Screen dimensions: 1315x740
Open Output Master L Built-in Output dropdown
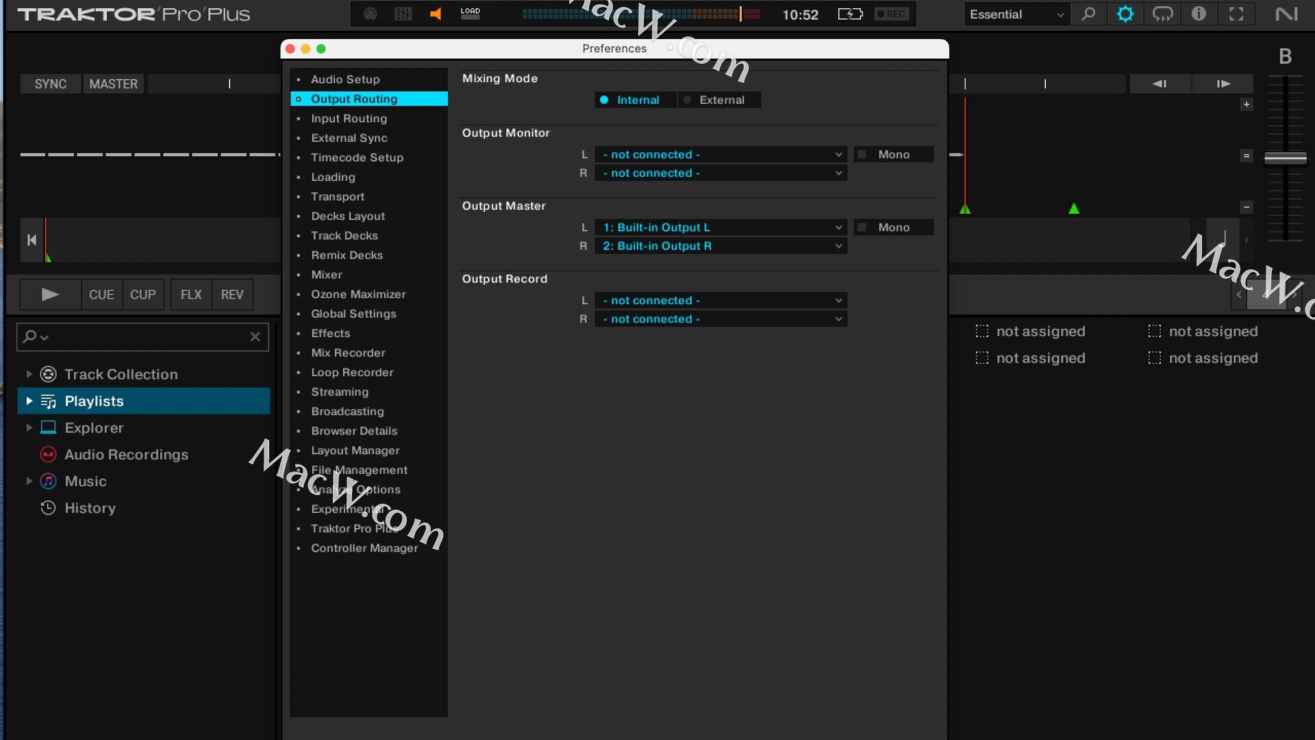coord(721,227)
